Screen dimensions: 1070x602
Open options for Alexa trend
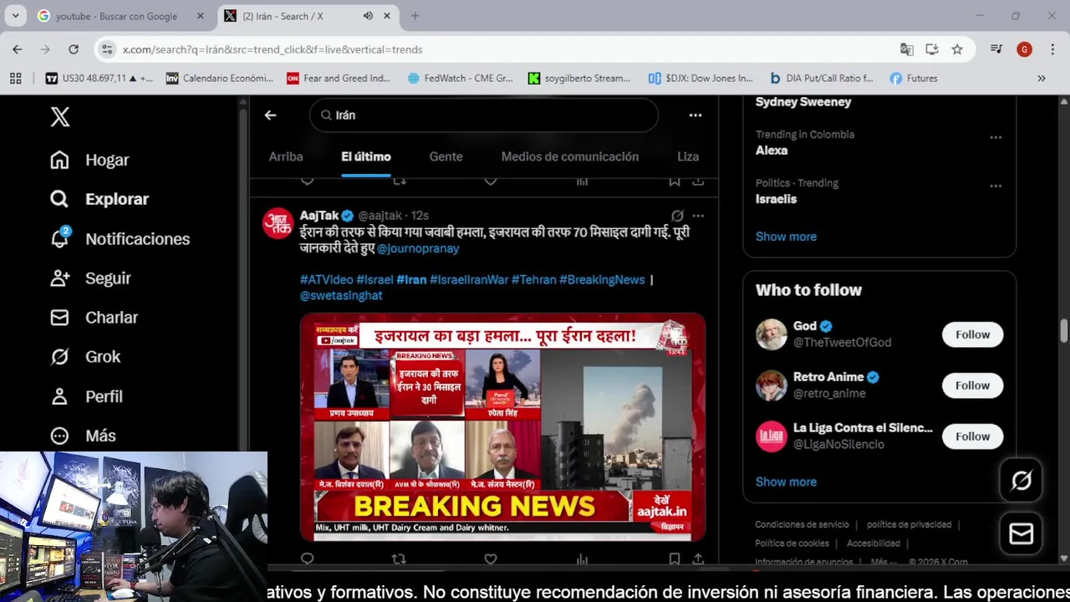[x=996, y=137]
